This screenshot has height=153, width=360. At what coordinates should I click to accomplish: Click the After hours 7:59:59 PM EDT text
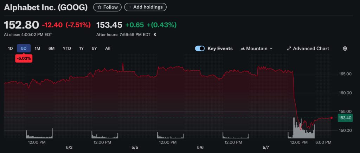click(123, 35)
